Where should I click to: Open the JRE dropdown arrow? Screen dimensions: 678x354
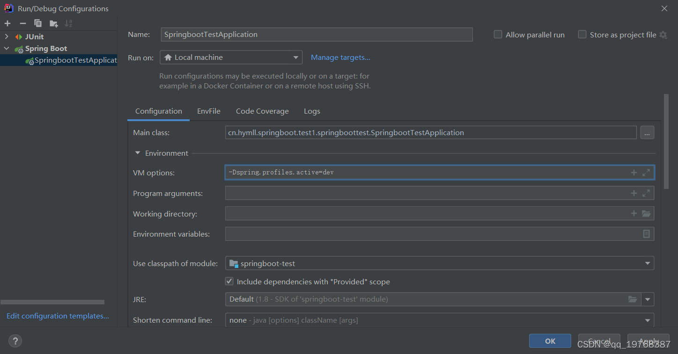(x=648, y=299)
